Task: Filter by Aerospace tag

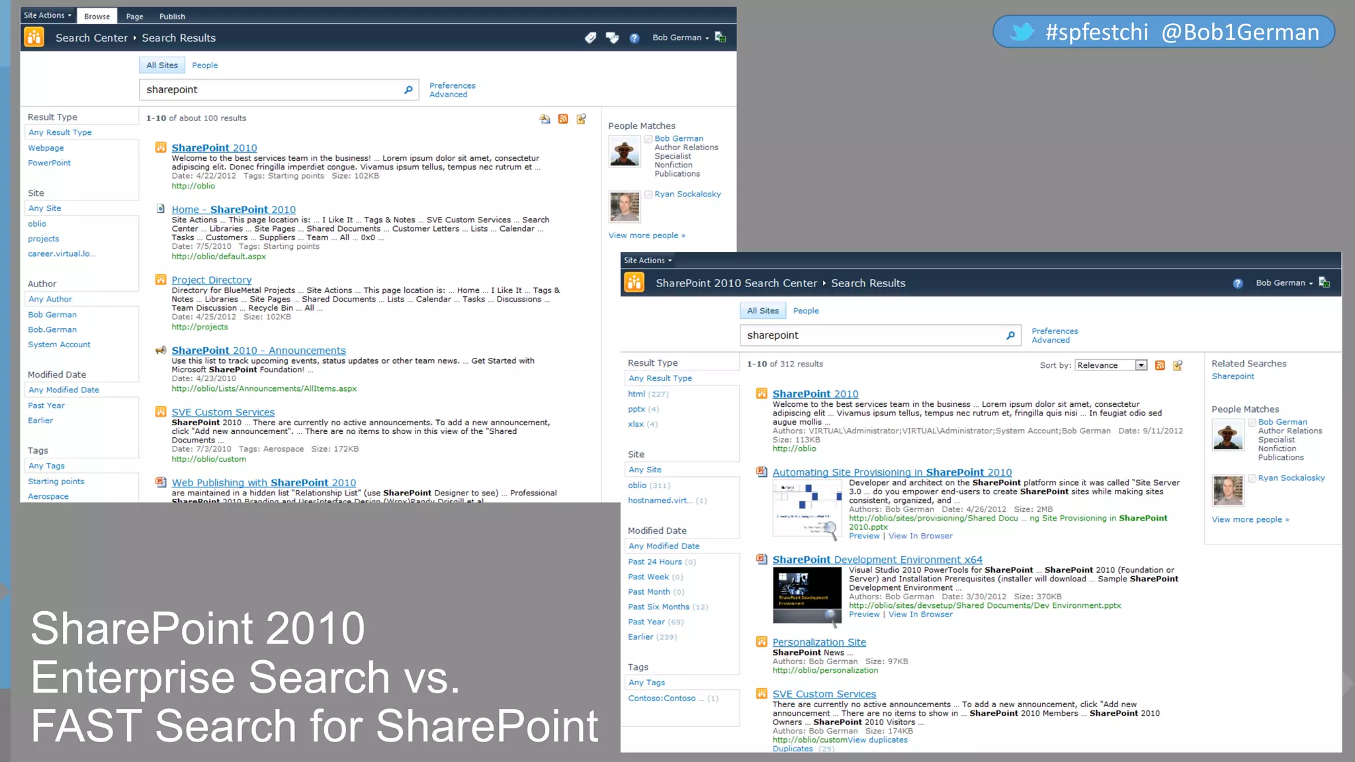Action: (48, 496)
